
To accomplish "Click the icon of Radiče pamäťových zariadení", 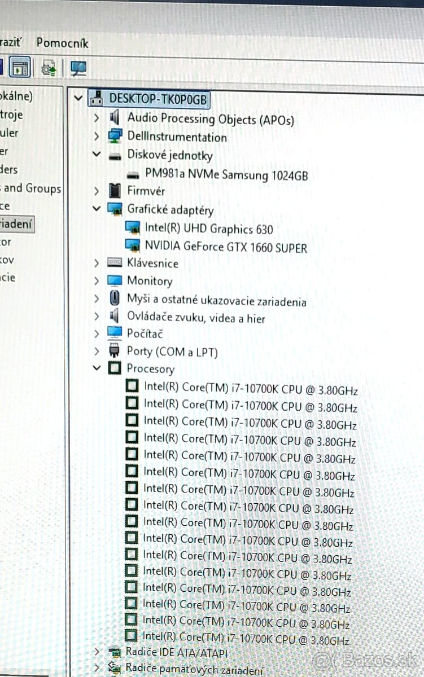I will click(x=115, y=669).
